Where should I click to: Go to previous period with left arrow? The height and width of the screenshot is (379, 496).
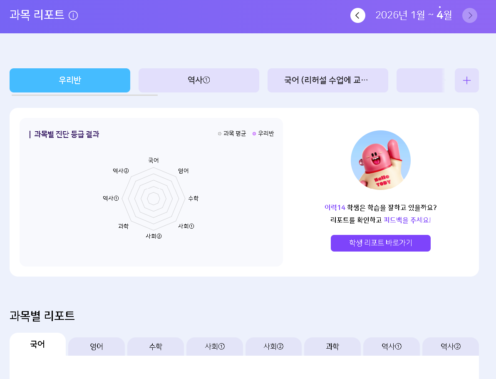point(358,15)
